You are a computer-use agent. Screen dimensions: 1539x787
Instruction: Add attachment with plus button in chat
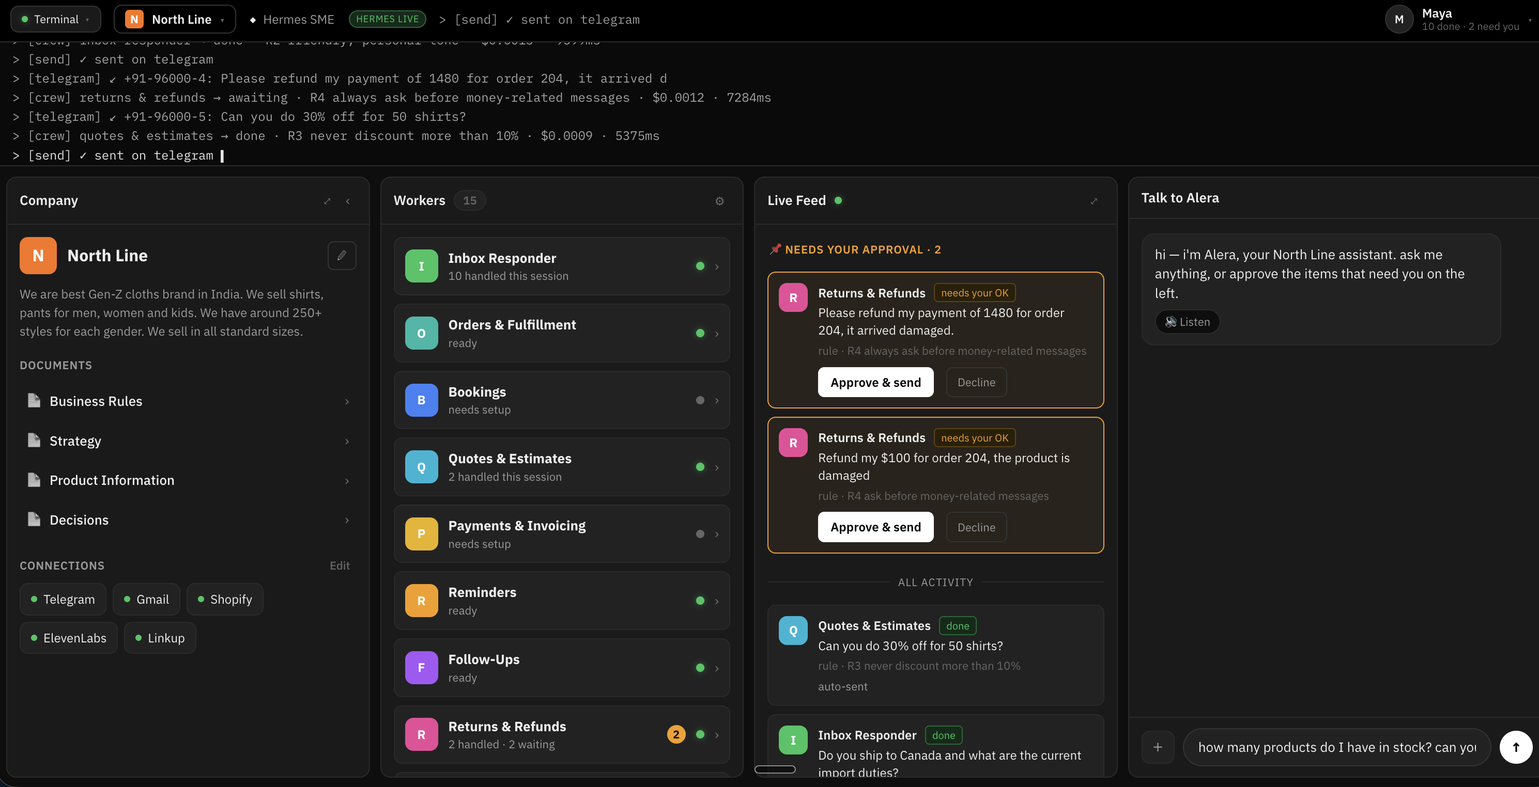pos(1157,748)
